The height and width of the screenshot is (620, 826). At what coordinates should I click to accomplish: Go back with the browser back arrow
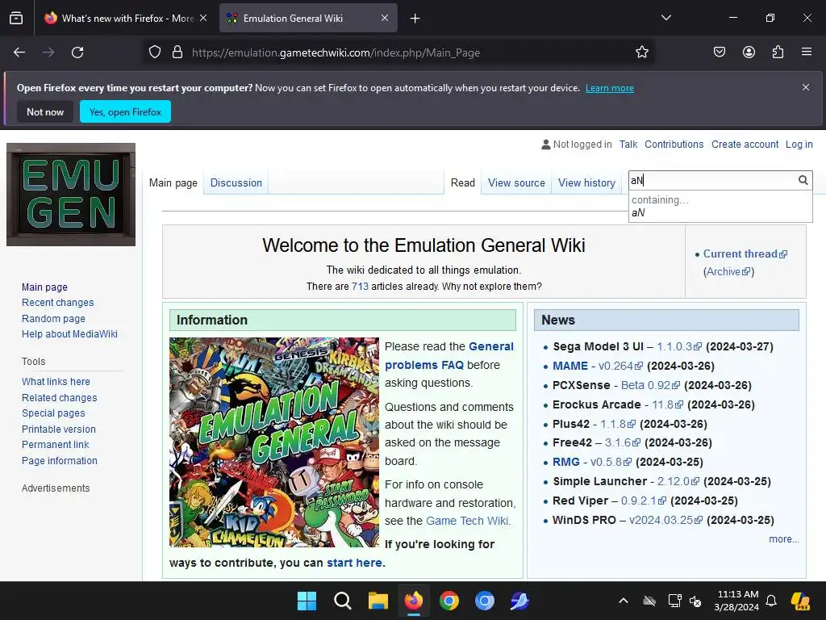pos(19,52)
